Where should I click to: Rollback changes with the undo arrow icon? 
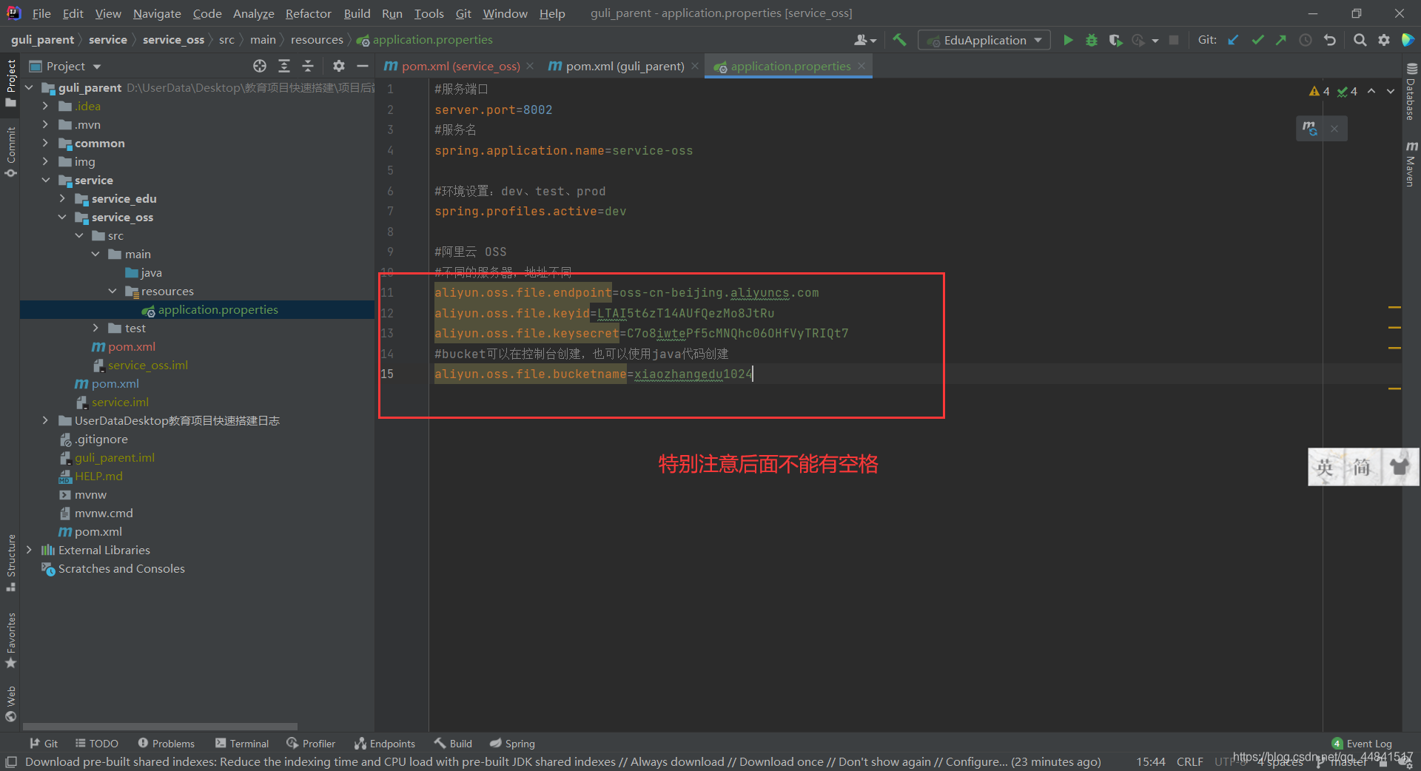click(1330, 40)
